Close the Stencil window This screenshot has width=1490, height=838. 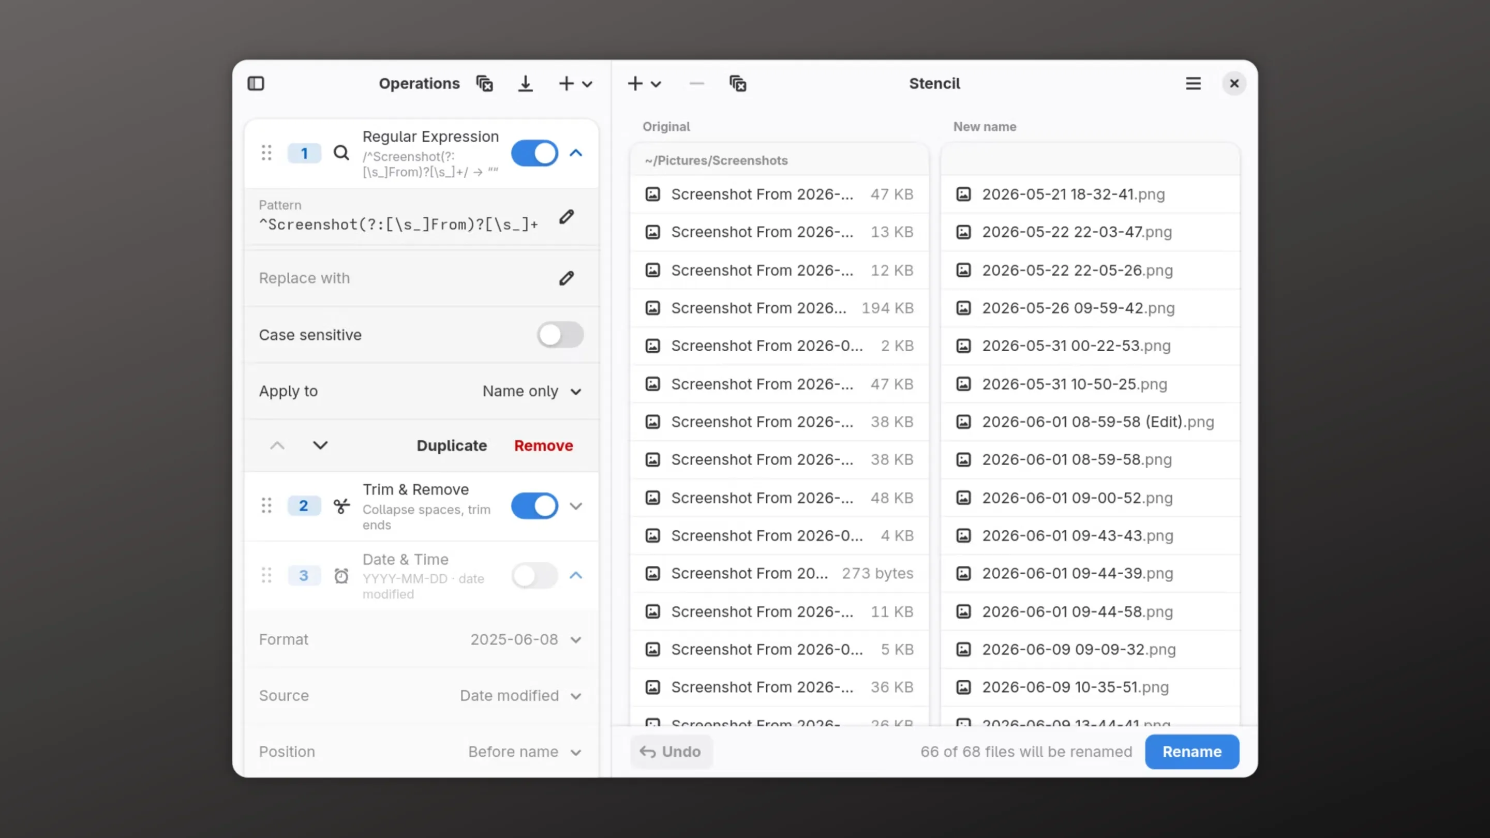point(1234,84)
